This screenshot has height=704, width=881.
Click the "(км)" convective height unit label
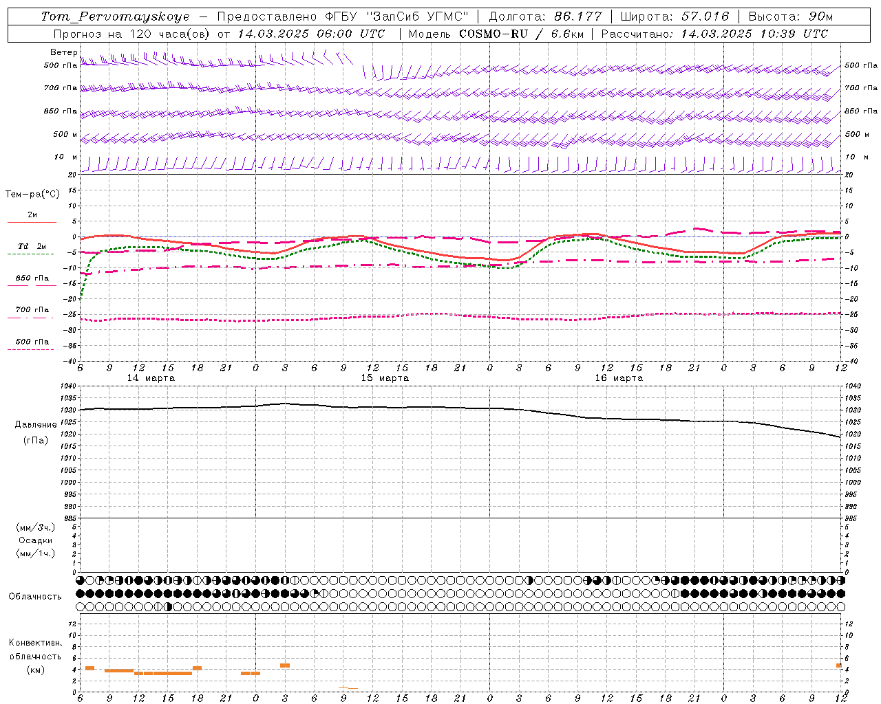point(35,670)
